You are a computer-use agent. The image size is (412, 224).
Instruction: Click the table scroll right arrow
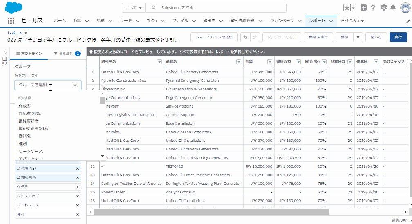tap(405, 212)
